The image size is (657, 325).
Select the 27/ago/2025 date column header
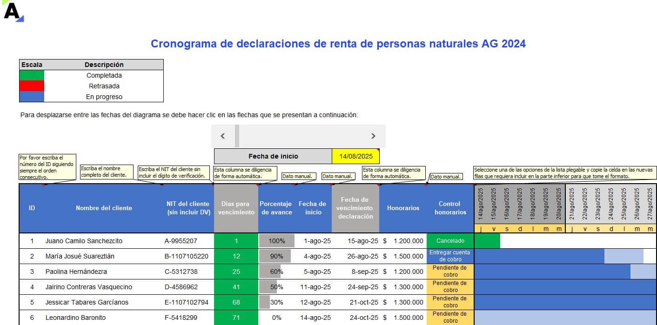coord(650,204)
